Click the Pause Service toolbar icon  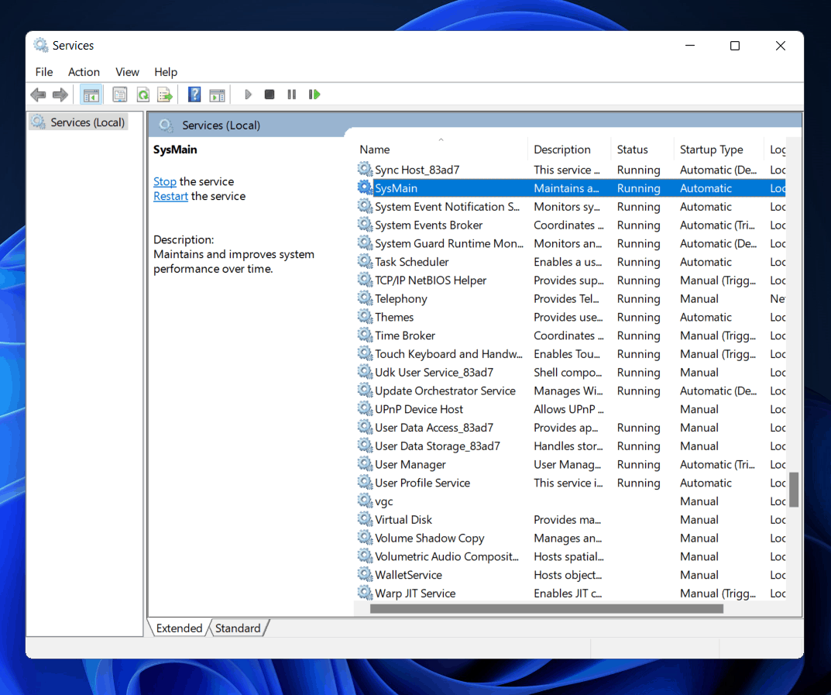click(x=292, y=95)
